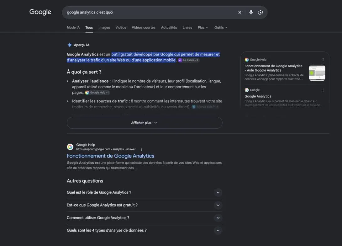The width and height of the screenshot is (342, 246).
Task: Open the Outils dropdown
Action: pos(220,28)
